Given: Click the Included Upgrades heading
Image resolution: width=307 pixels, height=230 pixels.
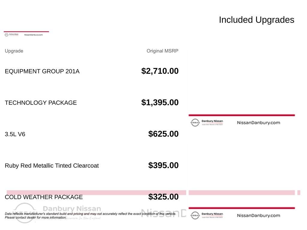Looking at the screenshot, I should click(256, 20).
